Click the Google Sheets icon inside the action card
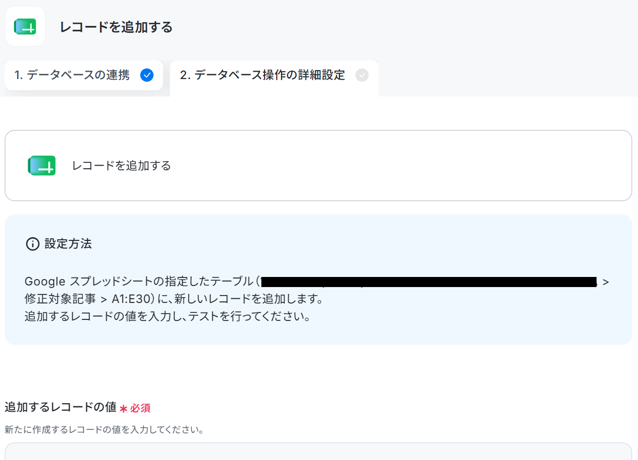Image resolution: width=638 pixels, height=460 pixels. click(42, 166)
